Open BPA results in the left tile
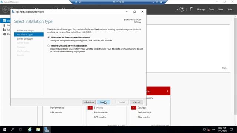Viewport: 237px width, 133px height. (56, 112)
